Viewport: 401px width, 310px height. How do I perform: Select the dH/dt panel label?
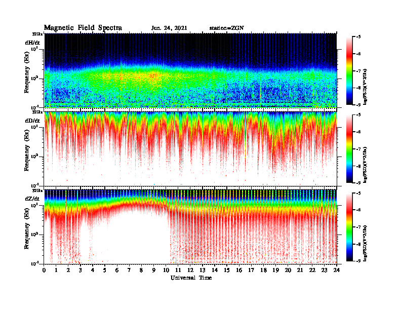(x=32, y=43)
